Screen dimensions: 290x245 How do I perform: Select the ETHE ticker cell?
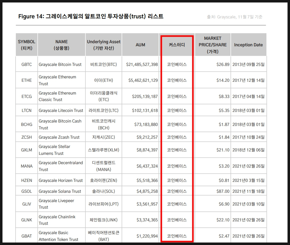(x=27, y=80)
